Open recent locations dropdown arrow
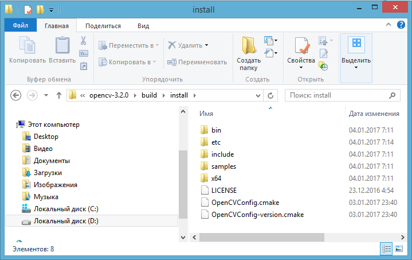412x260 pixels. [46, 95]
